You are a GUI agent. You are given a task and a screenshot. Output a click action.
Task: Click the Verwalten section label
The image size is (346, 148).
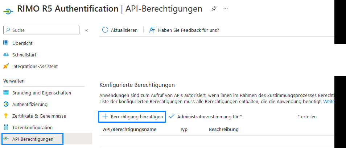14,81
